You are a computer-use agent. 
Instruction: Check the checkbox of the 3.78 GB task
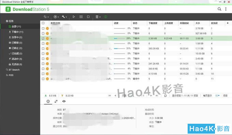[x=43, y=28]
